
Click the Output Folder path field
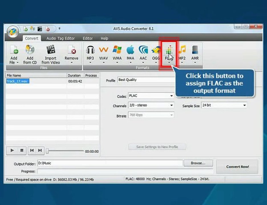click(110, 163)
